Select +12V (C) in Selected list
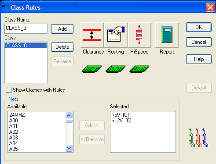Viewport: 216px width, 164px height. (x=121, y=121)
